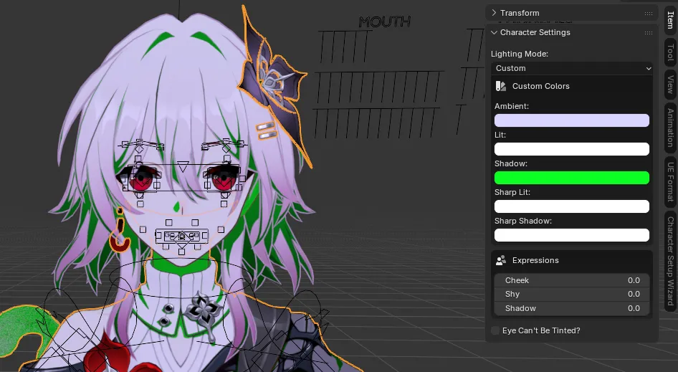Open the Lit color swatch
The image size is (678, 372).
click(x=572, y=149)
